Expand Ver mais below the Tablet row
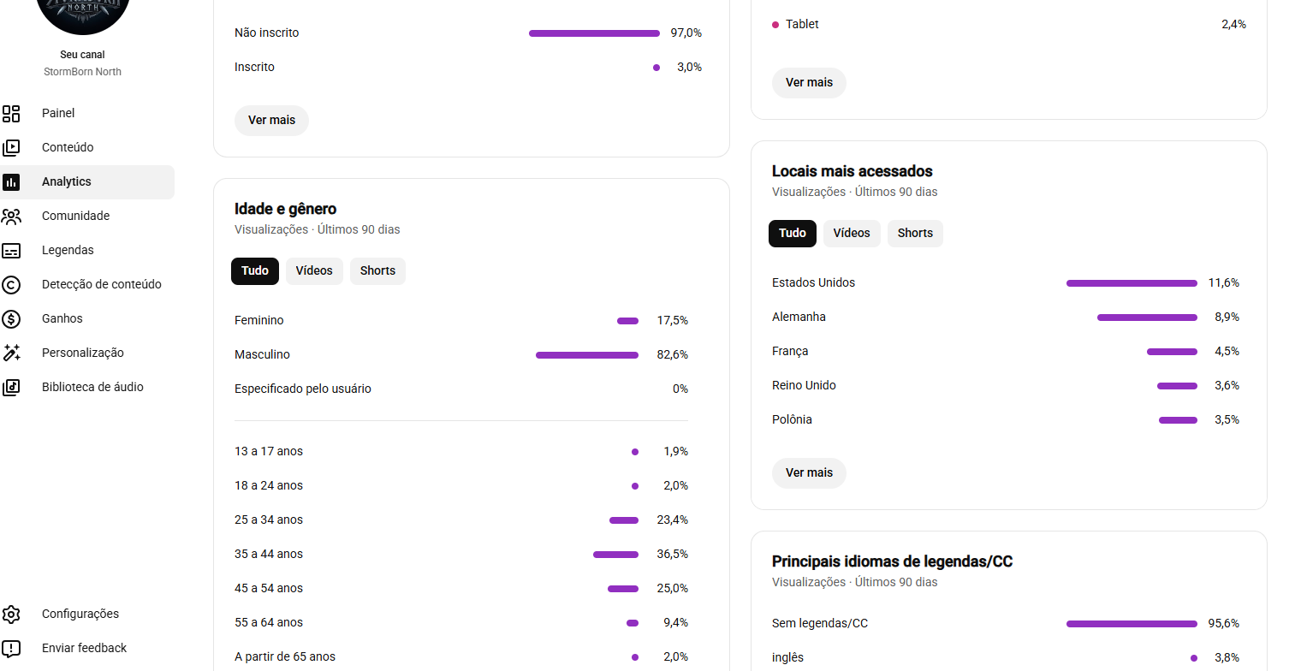The height and width of the screenshot is (671, 1301). point(809,82)
